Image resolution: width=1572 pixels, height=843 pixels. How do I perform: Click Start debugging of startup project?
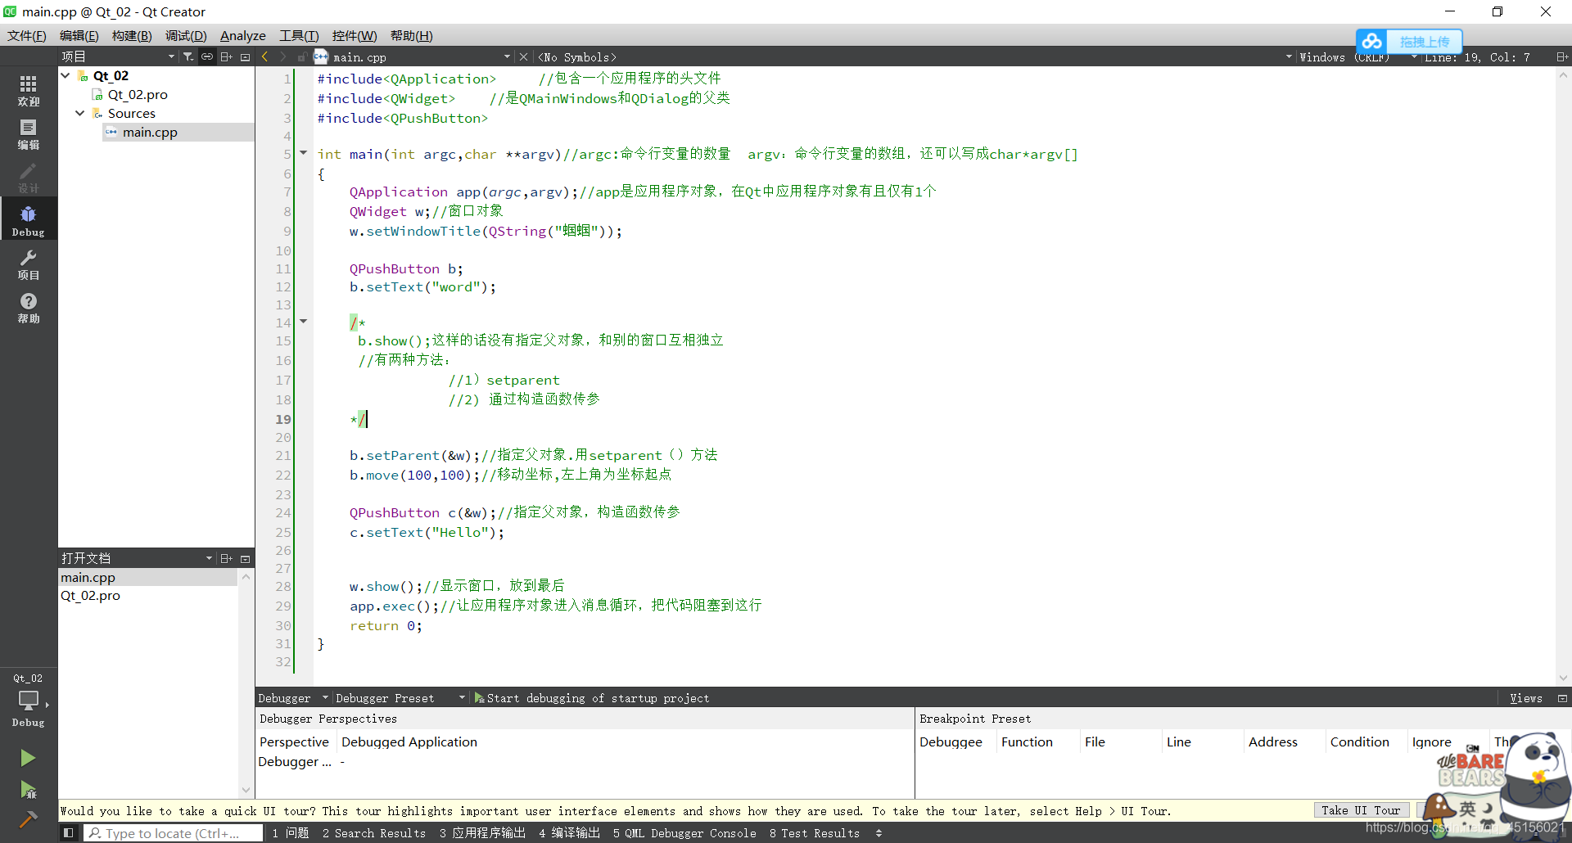click(591, 698)
